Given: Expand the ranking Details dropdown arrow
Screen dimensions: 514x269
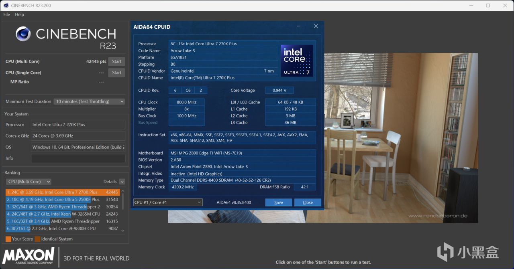Looking at the screenshot, I should (x=122, y=182).
